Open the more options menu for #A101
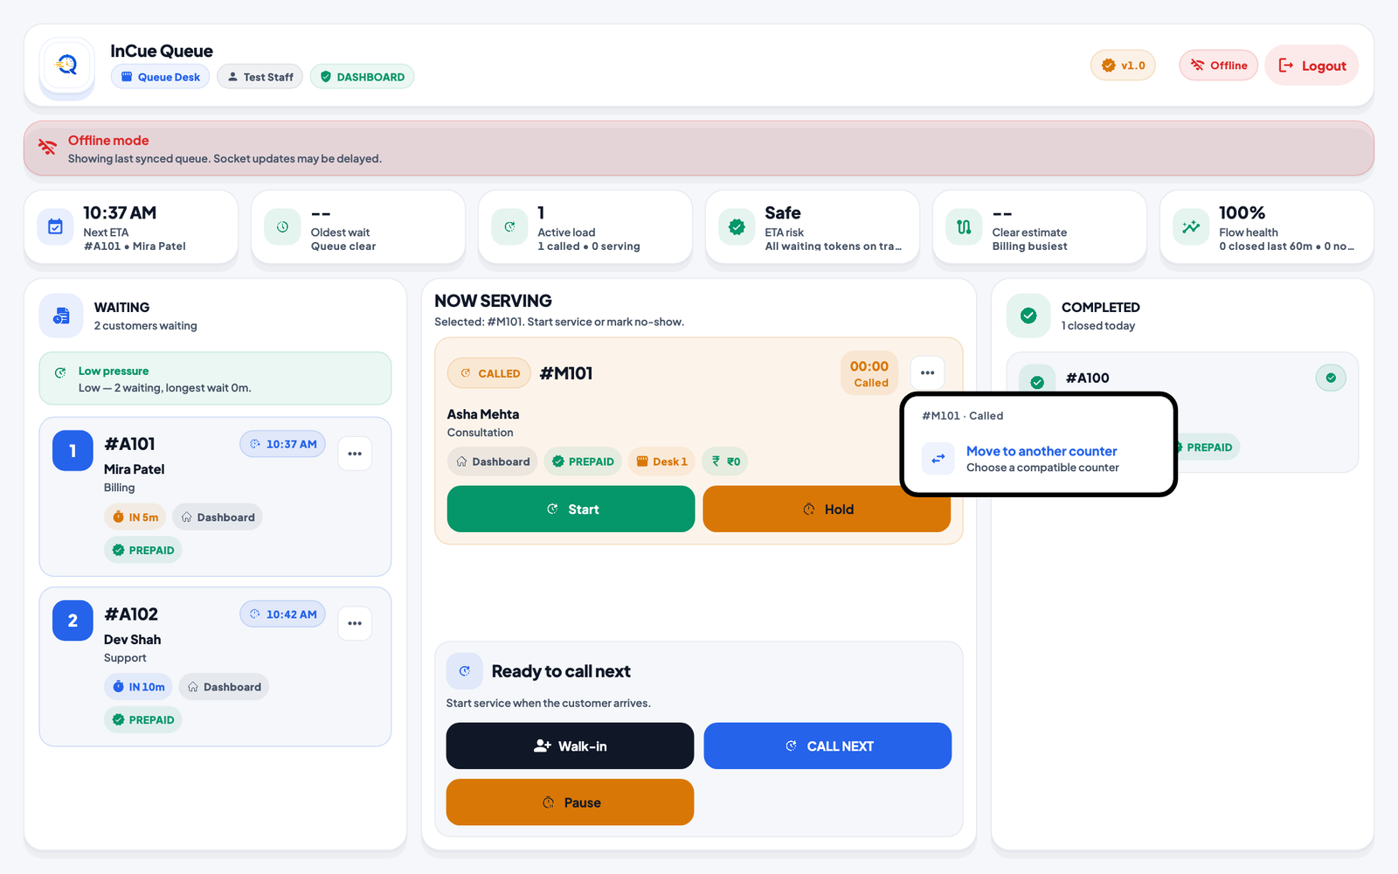Screen dimensions: 1398x874 point(355,454)
